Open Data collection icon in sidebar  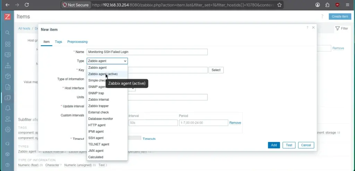tap(8, 98)
